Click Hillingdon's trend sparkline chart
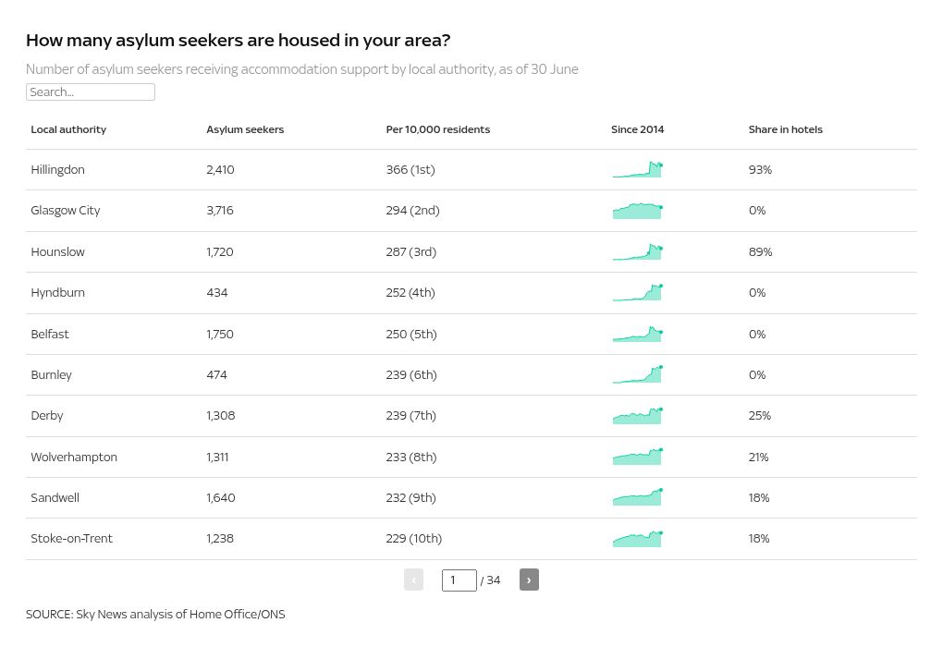Image resolution: width=943 pixels, height=647 pixels. tap(638, 170)
